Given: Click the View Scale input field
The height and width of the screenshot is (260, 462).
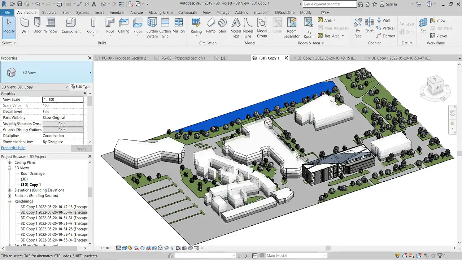Looking at the screenshot, I should (x=62, y=100).
